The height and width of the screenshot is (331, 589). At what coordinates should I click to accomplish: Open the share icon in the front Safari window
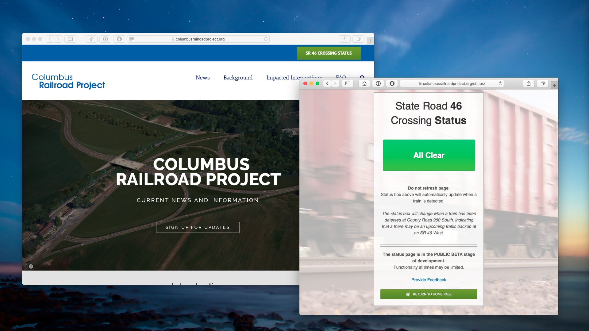click(529, 83)
